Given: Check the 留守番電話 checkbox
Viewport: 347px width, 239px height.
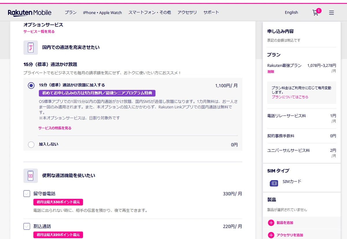Looking at the screenshot, I should 27,194.
